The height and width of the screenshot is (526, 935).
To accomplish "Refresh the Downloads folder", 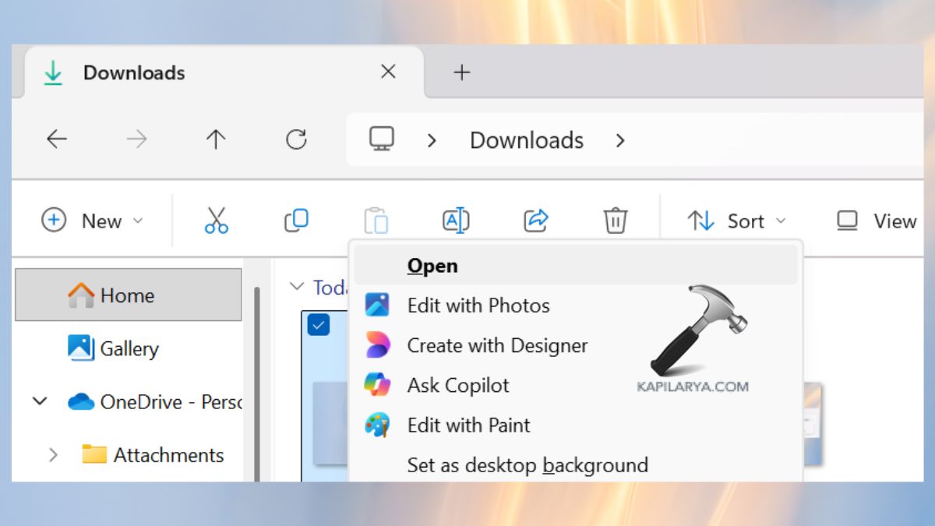I will 296,139.
